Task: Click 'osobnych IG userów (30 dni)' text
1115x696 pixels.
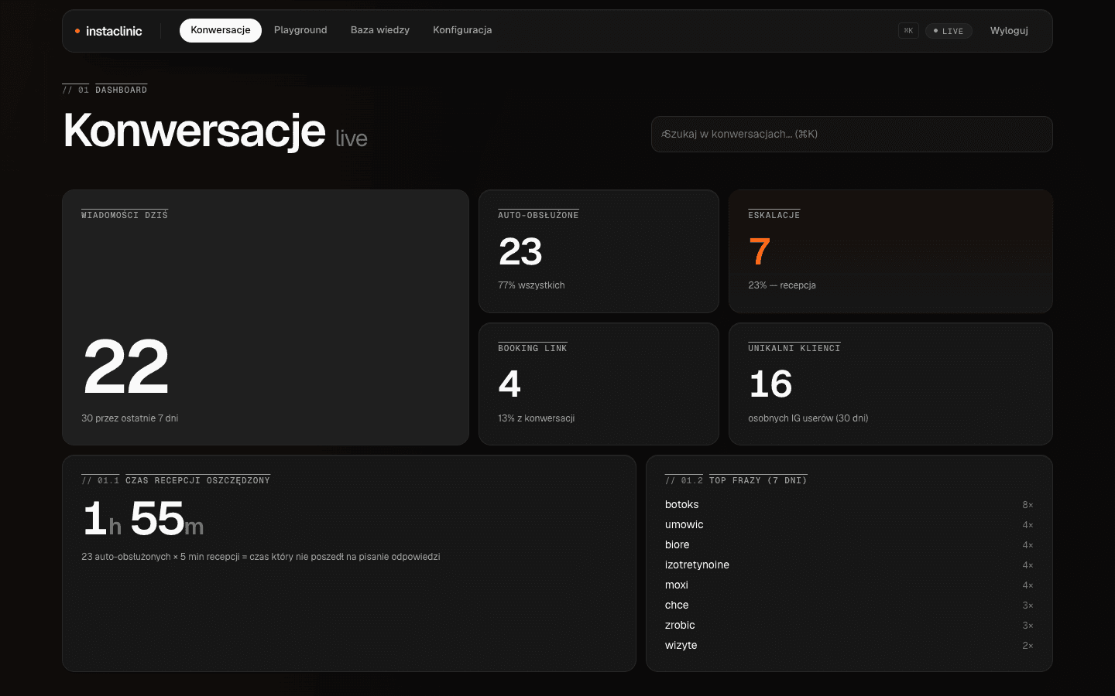Action: click(808, 418)
